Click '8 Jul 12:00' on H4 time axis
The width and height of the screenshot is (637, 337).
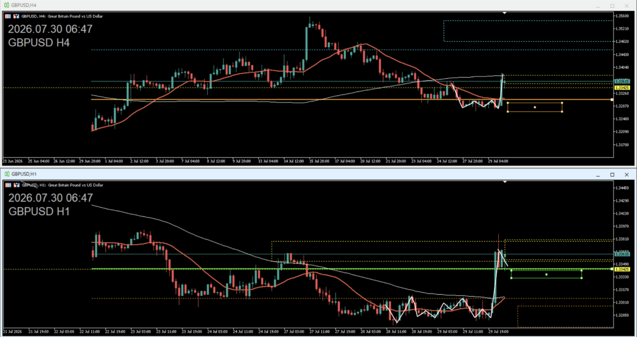pyautogui.click(x=217, y=161)
